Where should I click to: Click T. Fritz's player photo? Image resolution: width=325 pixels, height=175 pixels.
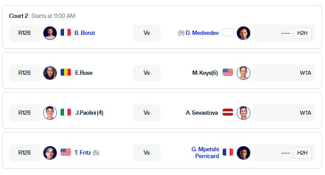tap(50, 153)
